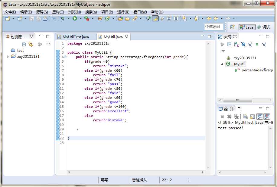The width and height of the screenshot is (277, 187).
Task: Click the Open Perspective icon
Action: [233, 27]
